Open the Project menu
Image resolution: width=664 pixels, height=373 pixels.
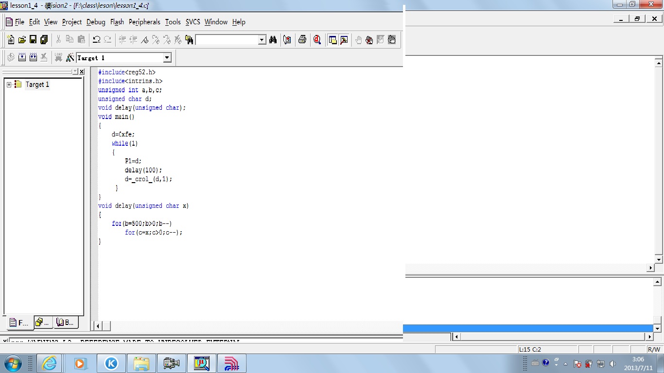point(72,22)
